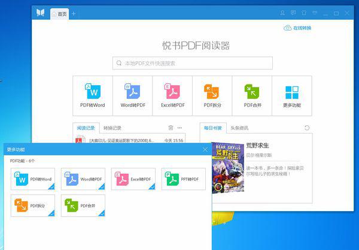The height and width of the screenshot is (250, 359).
Task: Launch Word转PDF converter from main grid
Action: pyautogui.click(x=133, y=96)
